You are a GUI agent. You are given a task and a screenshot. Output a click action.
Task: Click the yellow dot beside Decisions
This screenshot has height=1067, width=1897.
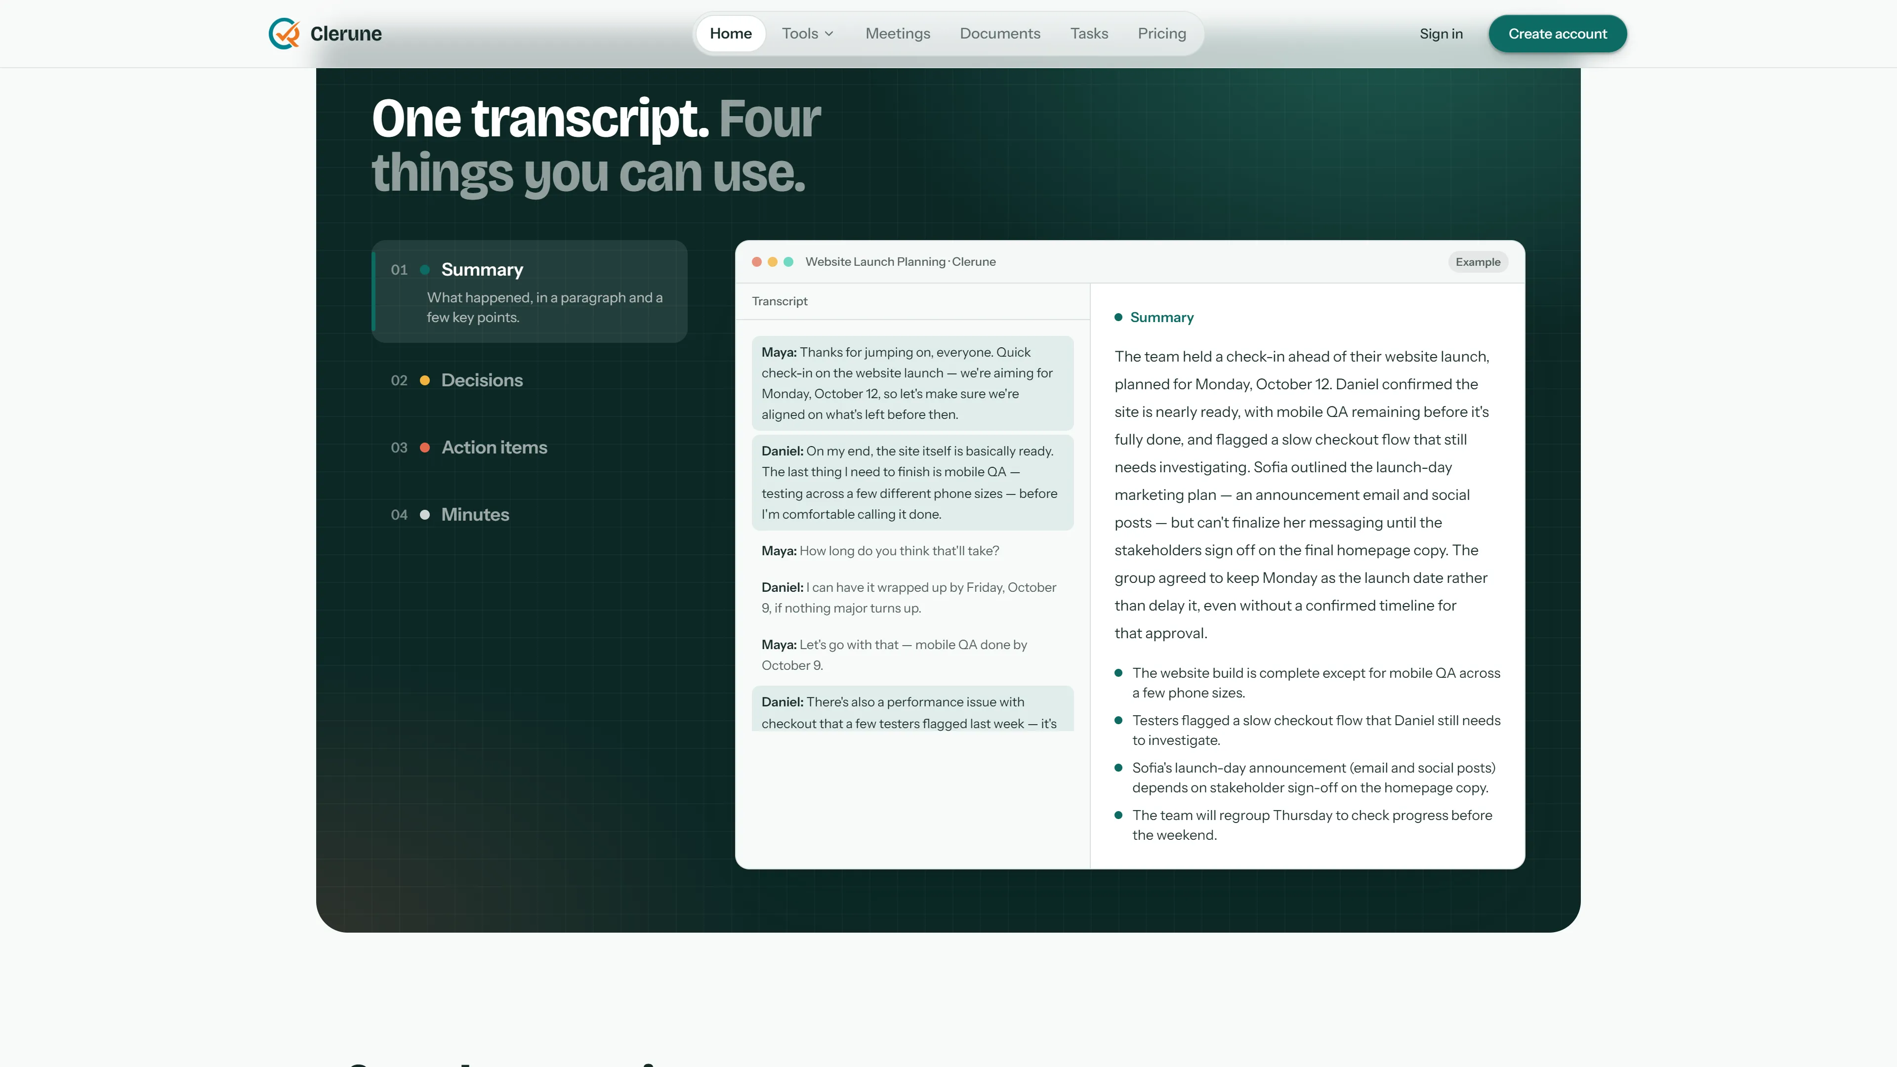(x=425, y=380)
